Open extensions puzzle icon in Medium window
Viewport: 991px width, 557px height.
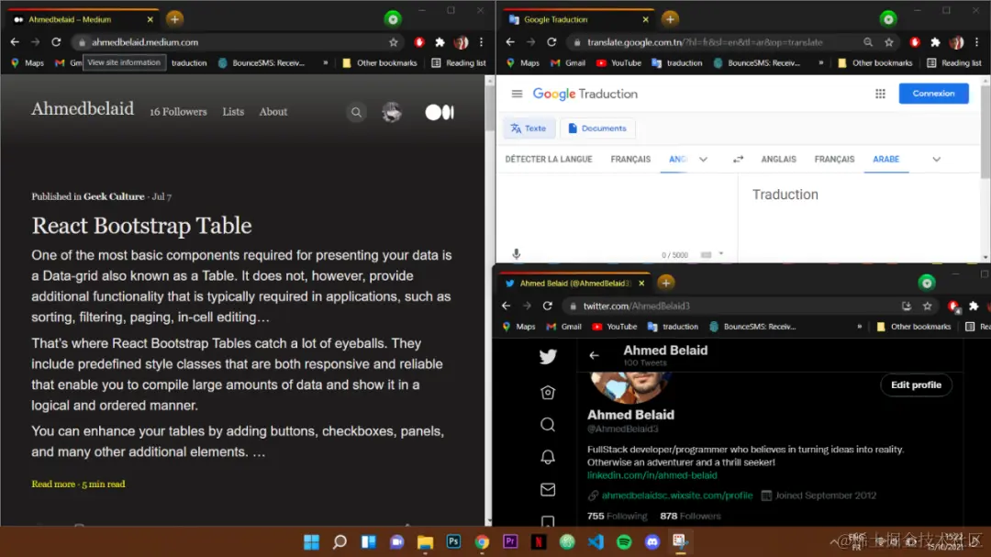440,42
